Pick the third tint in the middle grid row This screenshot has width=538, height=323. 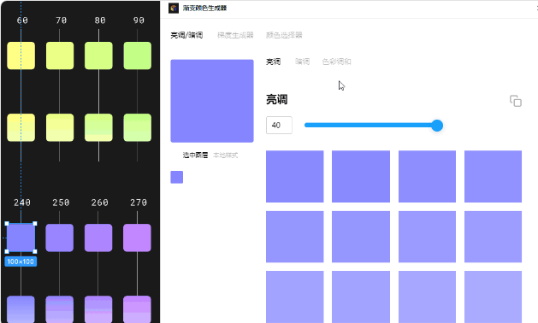pos(427,237)
